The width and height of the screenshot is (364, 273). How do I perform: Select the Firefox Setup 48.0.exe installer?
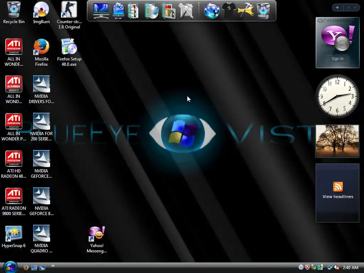click(x=69, y=53)
